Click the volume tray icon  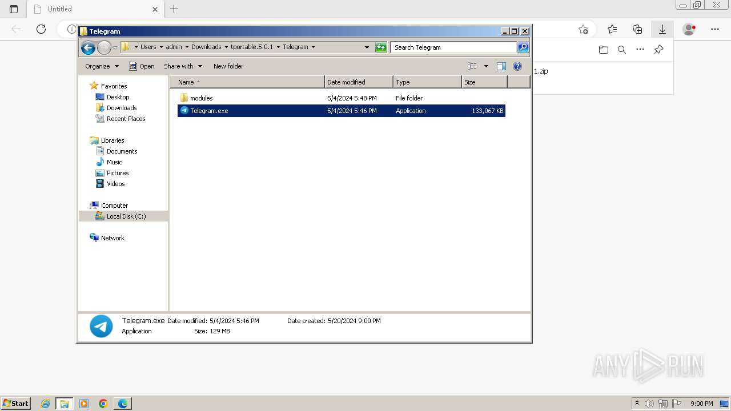(x=649, y=404)
